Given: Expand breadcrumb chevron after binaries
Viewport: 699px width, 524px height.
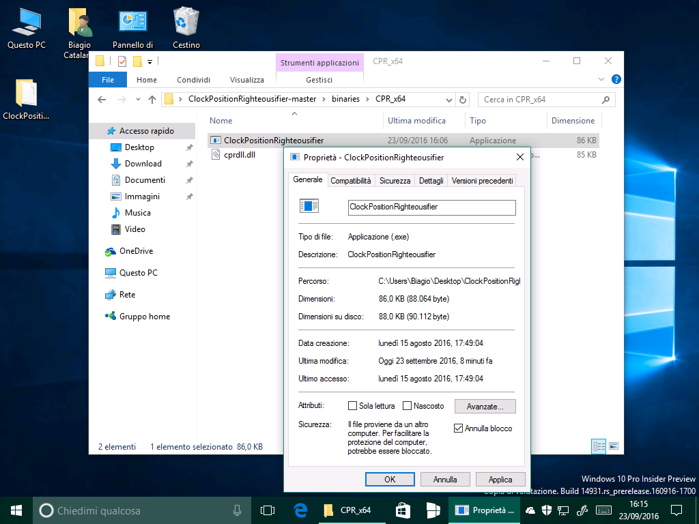Looking at the screenshot, I should 368,100.
